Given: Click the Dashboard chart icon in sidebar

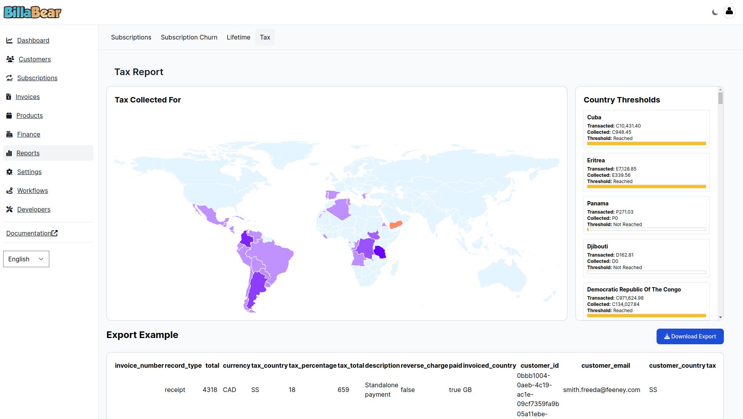Looking at the screenshot, I should (x=9, y=40).
